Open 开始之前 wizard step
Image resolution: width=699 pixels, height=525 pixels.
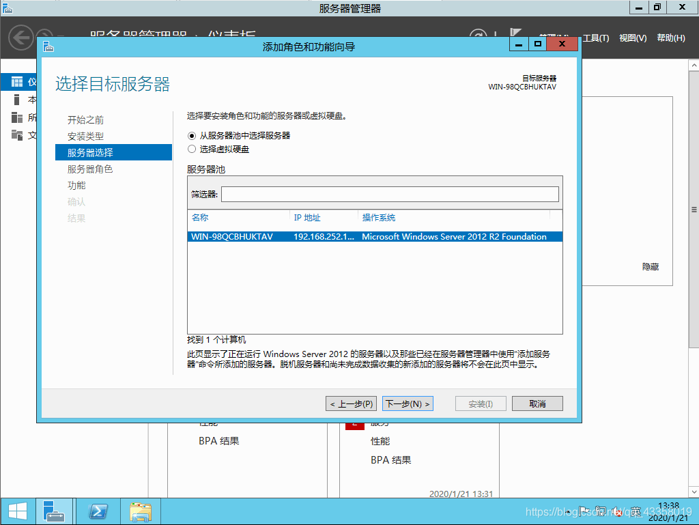pyautogui.click(x=85, y=120)
